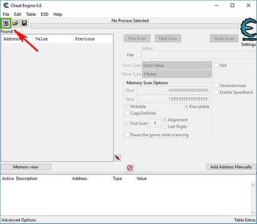Open the Scan Type dropdown
Viewport: 257px width, 224px height.
[177, 65]
